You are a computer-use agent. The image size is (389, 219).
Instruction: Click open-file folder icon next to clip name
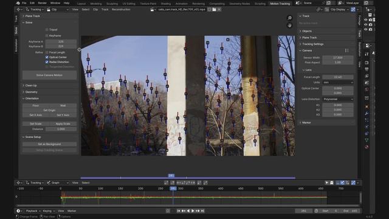click(214, 10)
